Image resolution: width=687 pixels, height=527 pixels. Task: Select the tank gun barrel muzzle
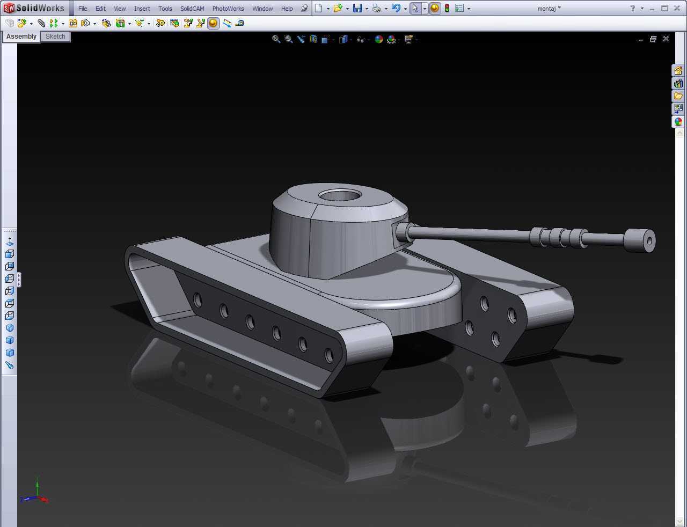tap(640, 240)
